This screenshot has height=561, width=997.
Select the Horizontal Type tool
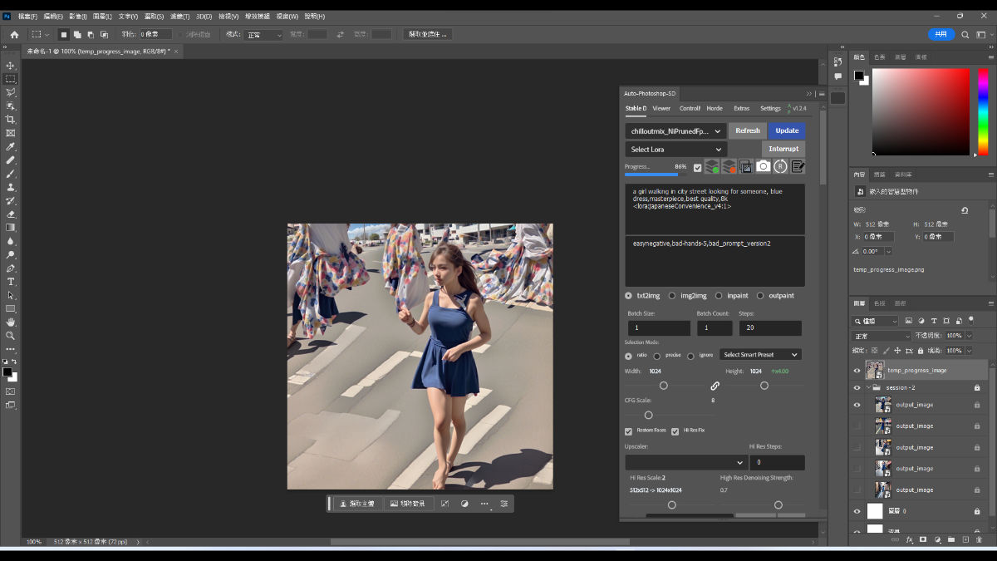click(11, 282)
